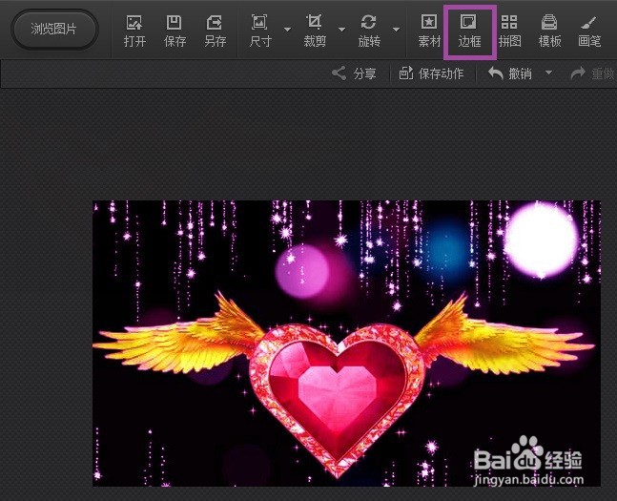Open the 模板 template tool

[x=549, y=31]
